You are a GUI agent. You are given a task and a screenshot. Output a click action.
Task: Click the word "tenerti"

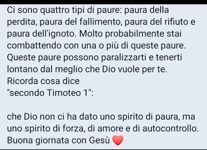169,58
